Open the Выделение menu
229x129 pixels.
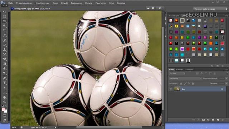pyautogui.click(x=76, y=3)
